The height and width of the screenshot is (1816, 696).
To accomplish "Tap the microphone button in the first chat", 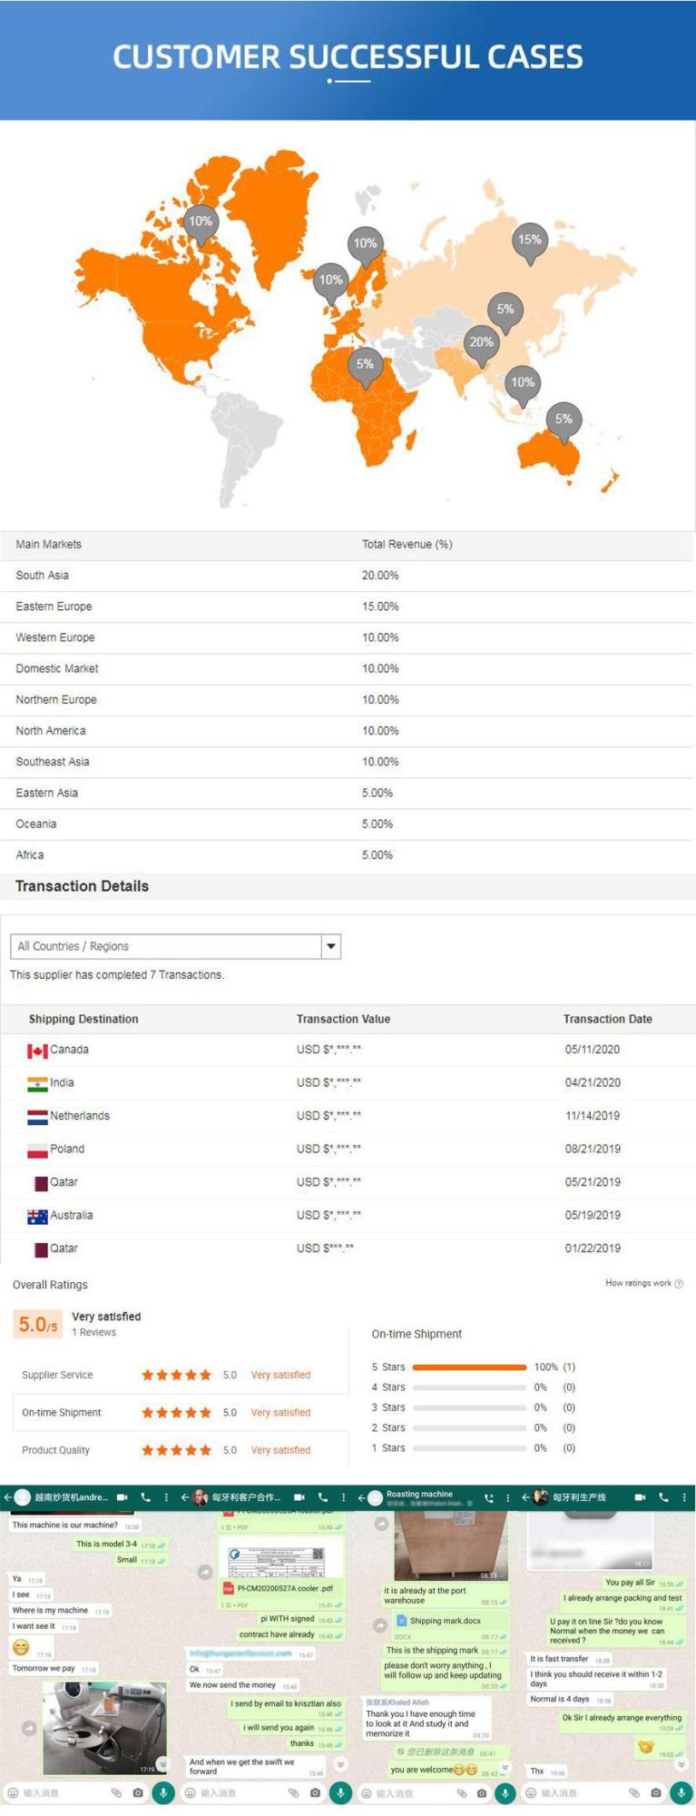I will click(163, 1792).
